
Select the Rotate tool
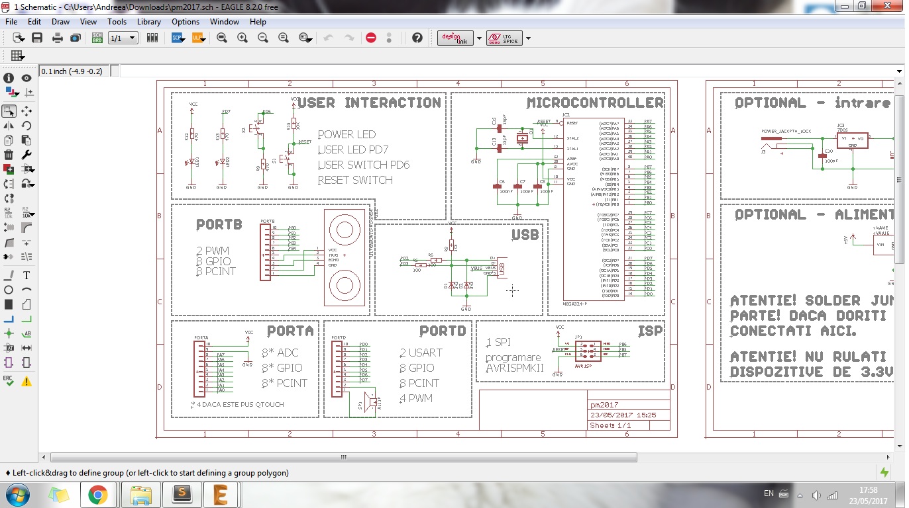[27, 125]
